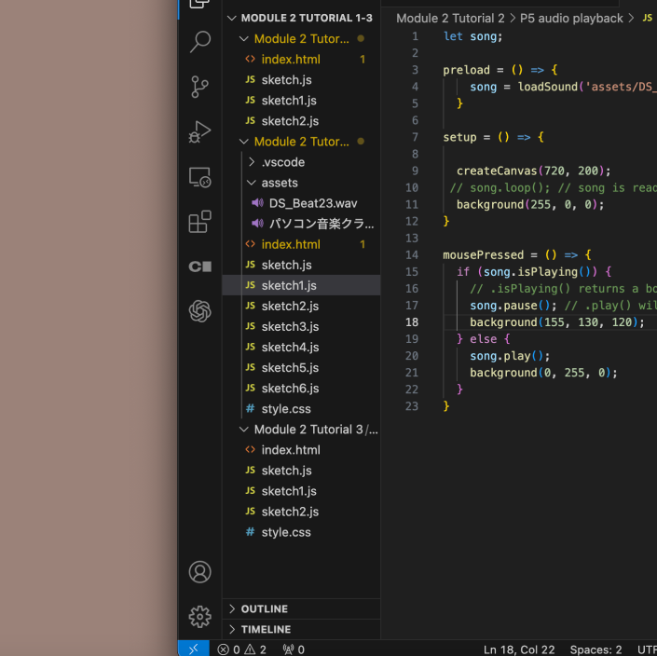Select the highlighted sketch1.js file
The width and height of the screenshot is (657, 656).
click(301, 285)
